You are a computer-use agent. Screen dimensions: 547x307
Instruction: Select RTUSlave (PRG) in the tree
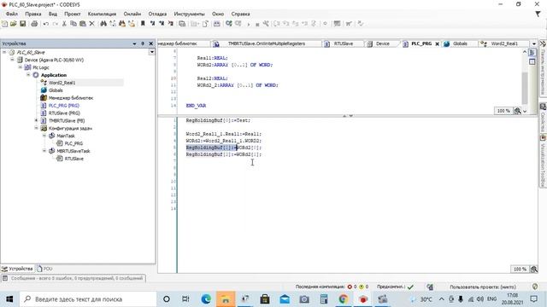tap(64, 113)
